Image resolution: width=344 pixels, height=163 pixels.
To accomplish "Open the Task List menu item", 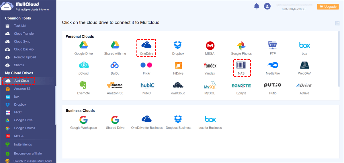I will point(20,26).
